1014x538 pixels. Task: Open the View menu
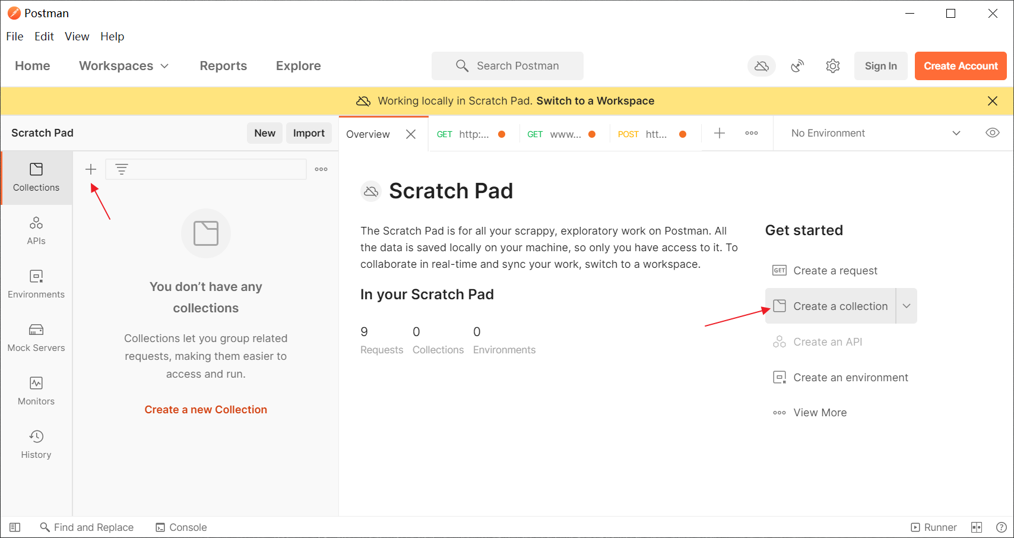(x=77, y=37)
